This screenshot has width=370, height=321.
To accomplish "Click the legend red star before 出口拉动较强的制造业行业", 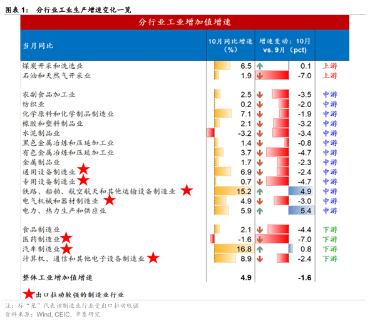I will click(29, 294).
